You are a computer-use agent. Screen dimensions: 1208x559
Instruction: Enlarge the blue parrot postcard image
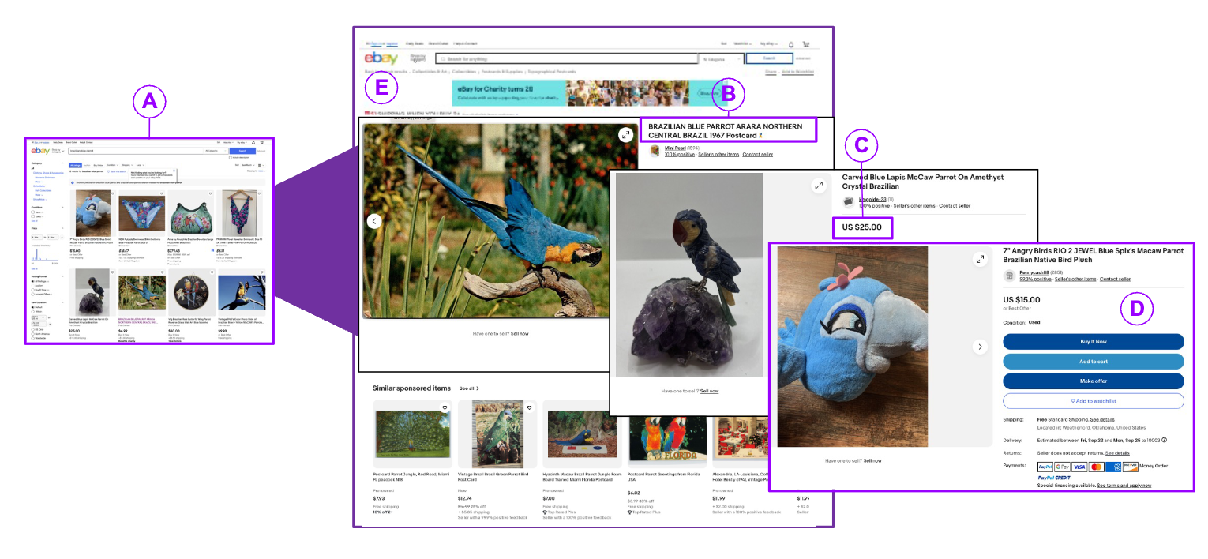(625, 135)
